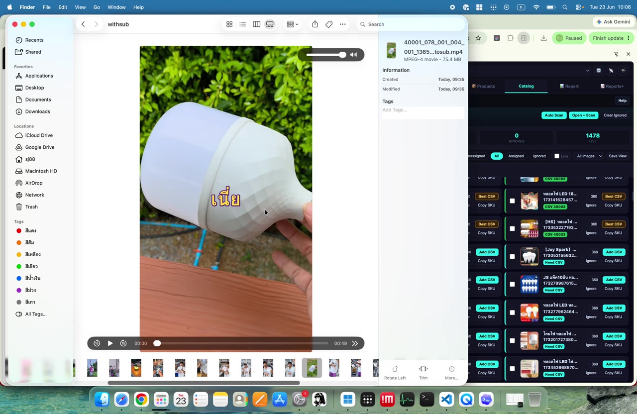Open the Finder menu in the menu bar
The image size is (637, 414).
(27, 7)
